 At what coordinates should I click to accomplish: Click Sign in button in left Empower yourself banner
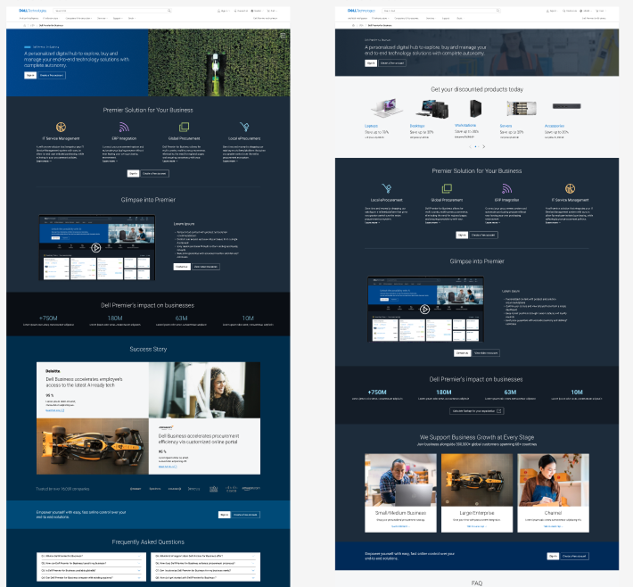[x=225, y=515]
